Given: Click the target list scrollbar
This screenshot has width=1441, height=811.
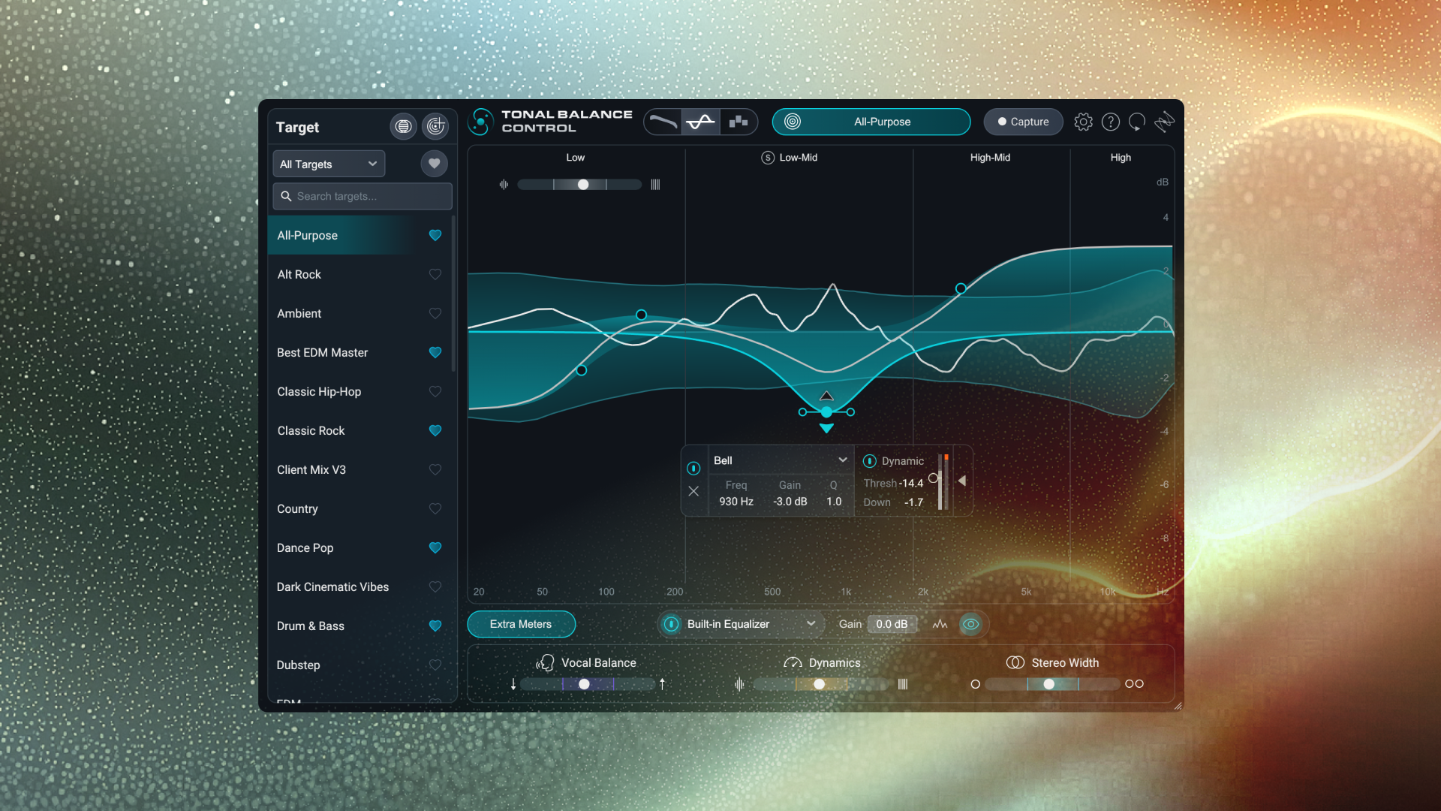Looking at the screenshot, I should (x=453, y=293).
